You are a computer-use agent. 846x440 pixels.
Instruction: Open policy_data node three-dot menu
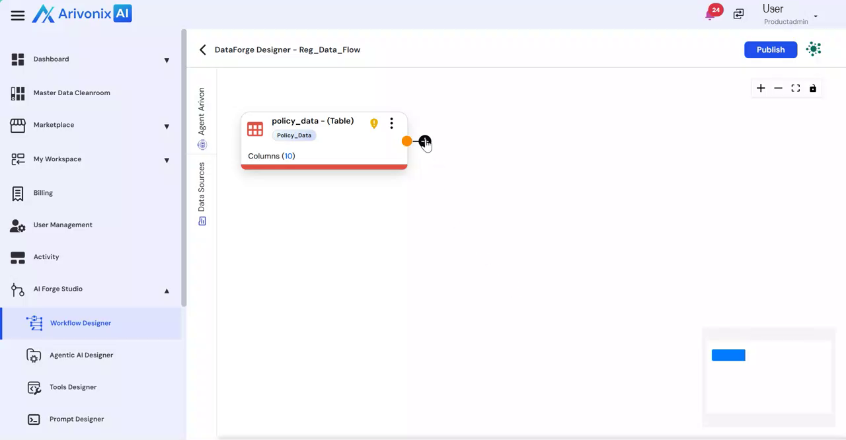click(x=391, y=124)
